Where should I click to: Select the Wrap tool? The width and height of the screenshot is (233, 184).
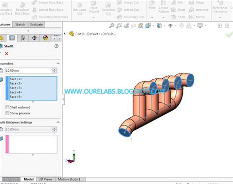pos(196,2)
